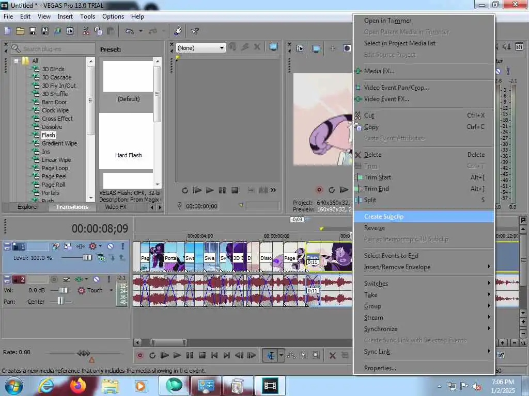
Task: Click the Copy icon in main toolbar
Action: (98, 31)
